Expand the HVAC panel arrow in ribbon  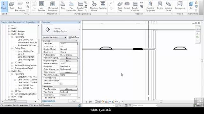tap(45, 14)
